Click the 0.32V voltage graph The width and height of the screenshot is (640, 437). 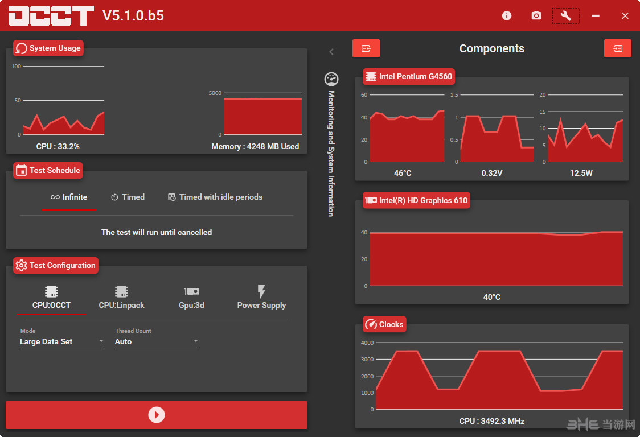coord(497,128)
